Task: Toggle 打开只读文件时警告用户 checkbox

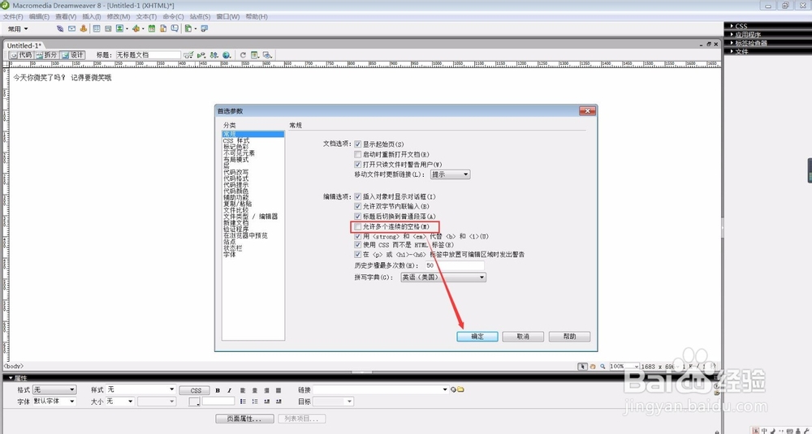Action: click(x=358, y=164)
